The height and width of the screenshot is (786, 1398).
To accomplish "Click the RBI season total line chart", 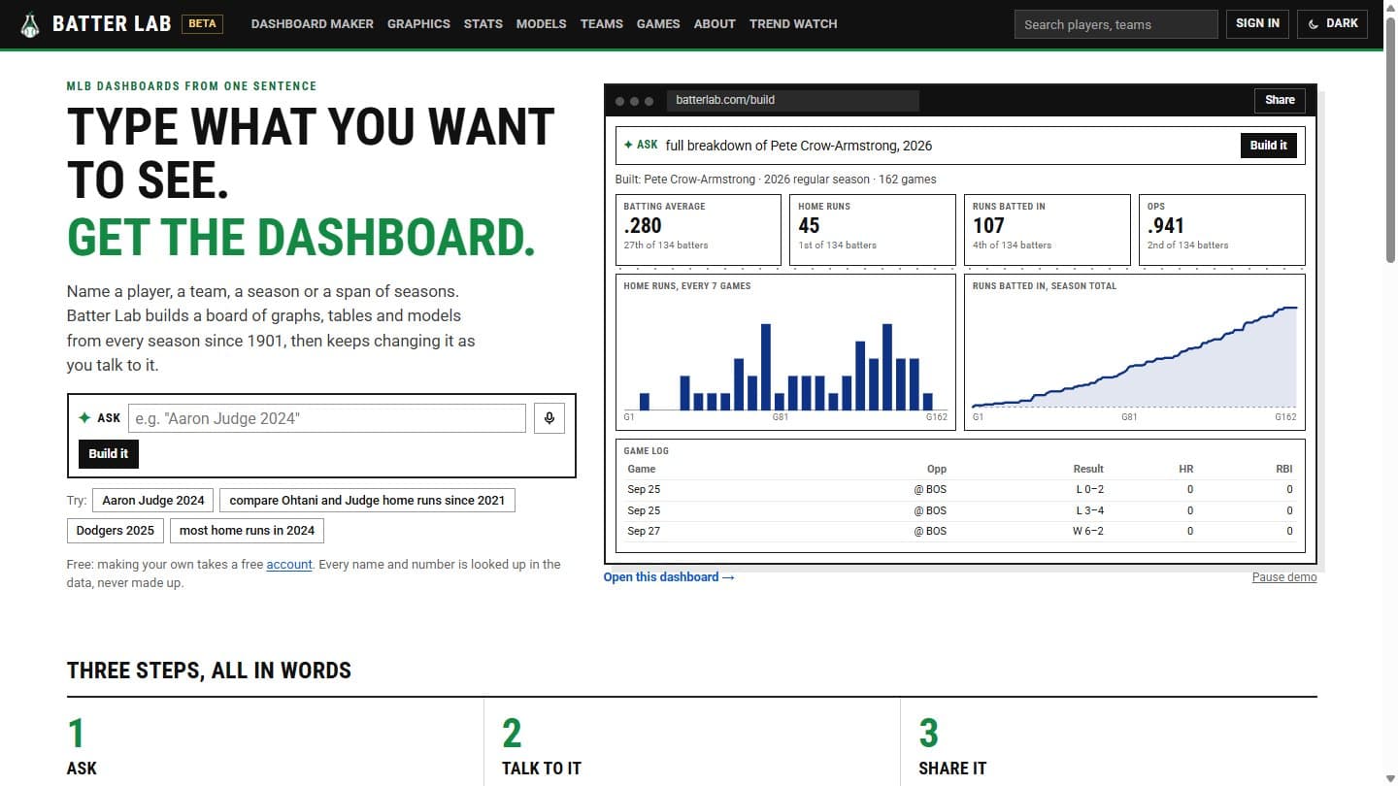I will click(x=1135, y=352).
